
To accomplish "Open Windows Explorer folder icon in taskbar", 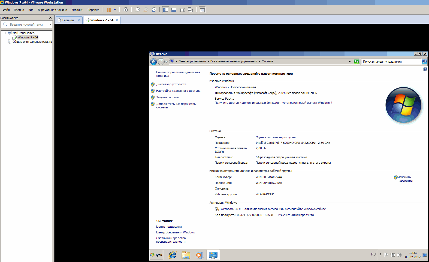I will [x=186, y=255].
